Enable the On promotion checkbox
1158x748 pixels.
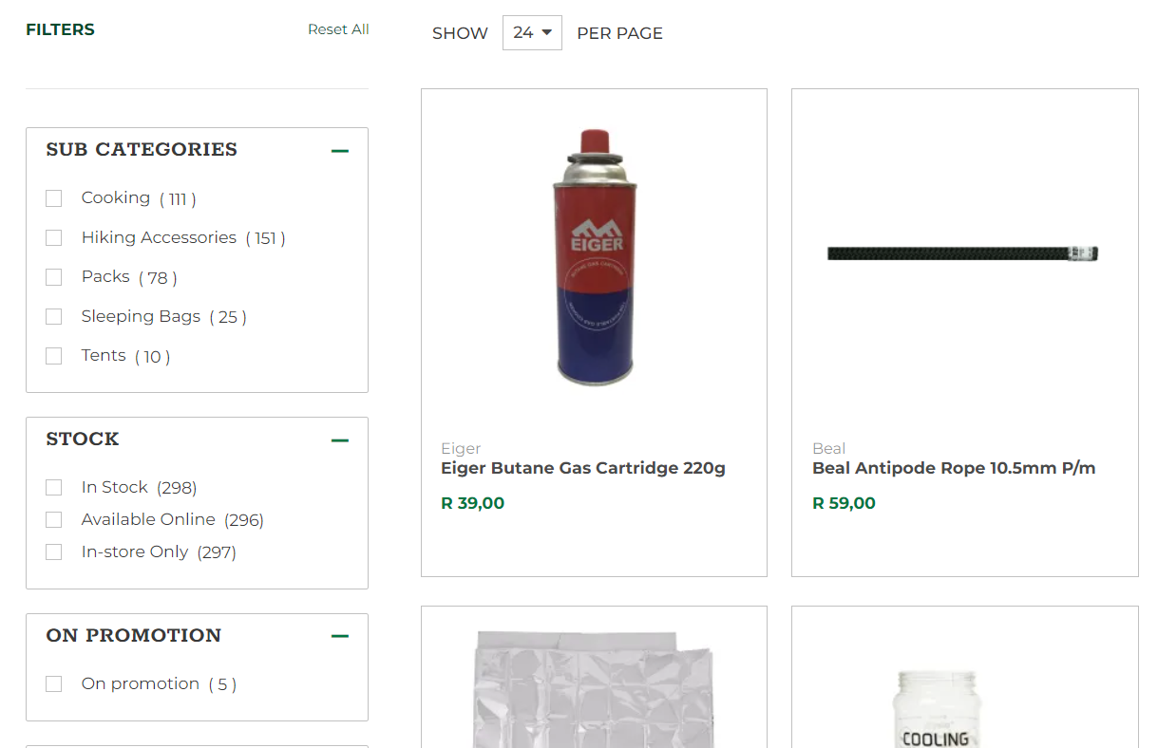click(54, 684)
